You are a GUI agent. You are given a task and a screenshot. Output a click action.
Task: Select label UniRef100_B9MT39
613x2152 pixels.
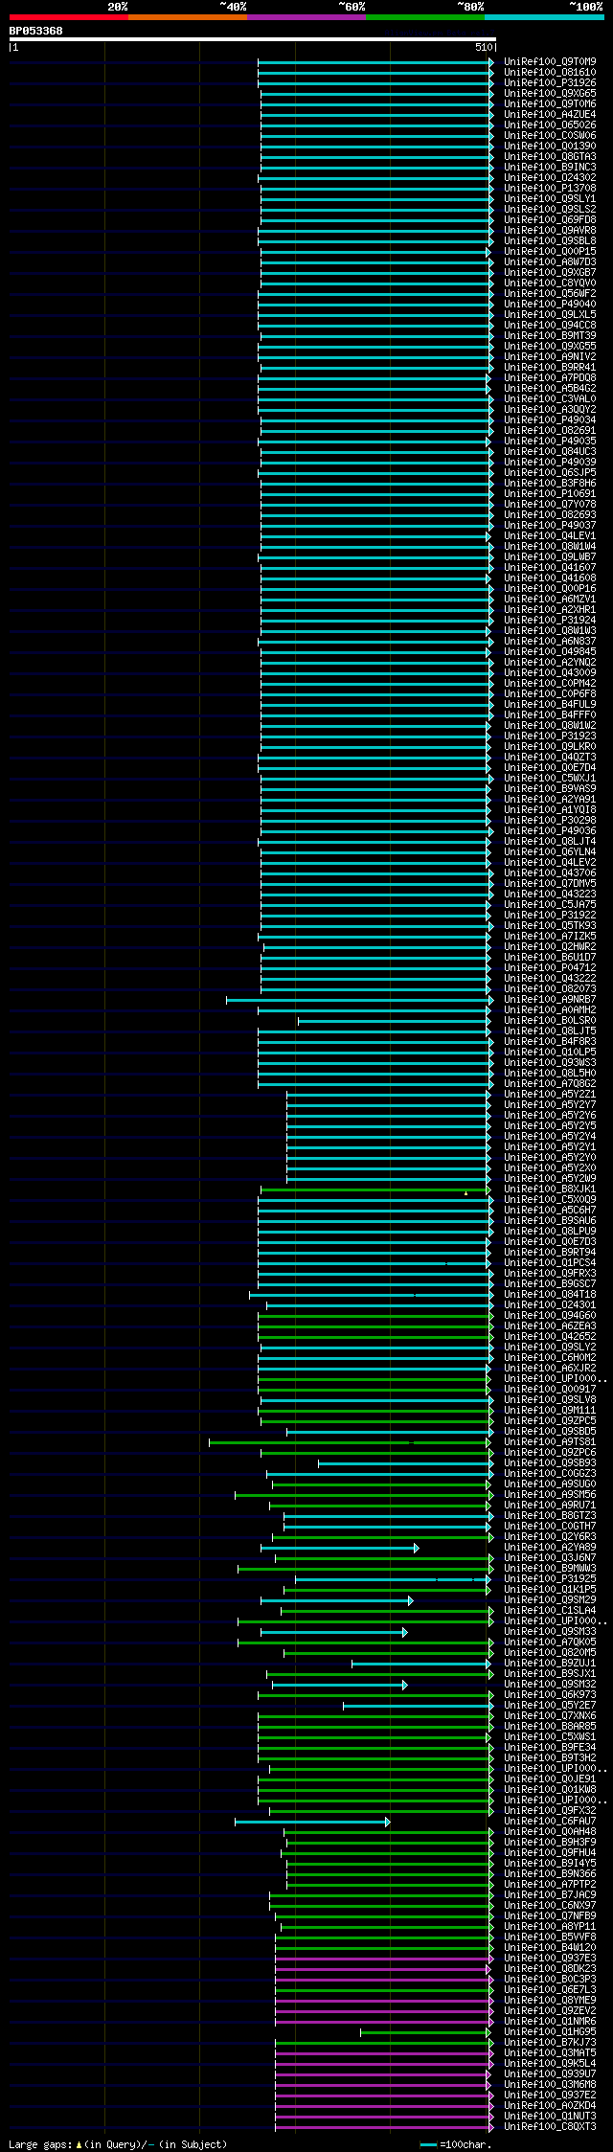click(550, 336)
